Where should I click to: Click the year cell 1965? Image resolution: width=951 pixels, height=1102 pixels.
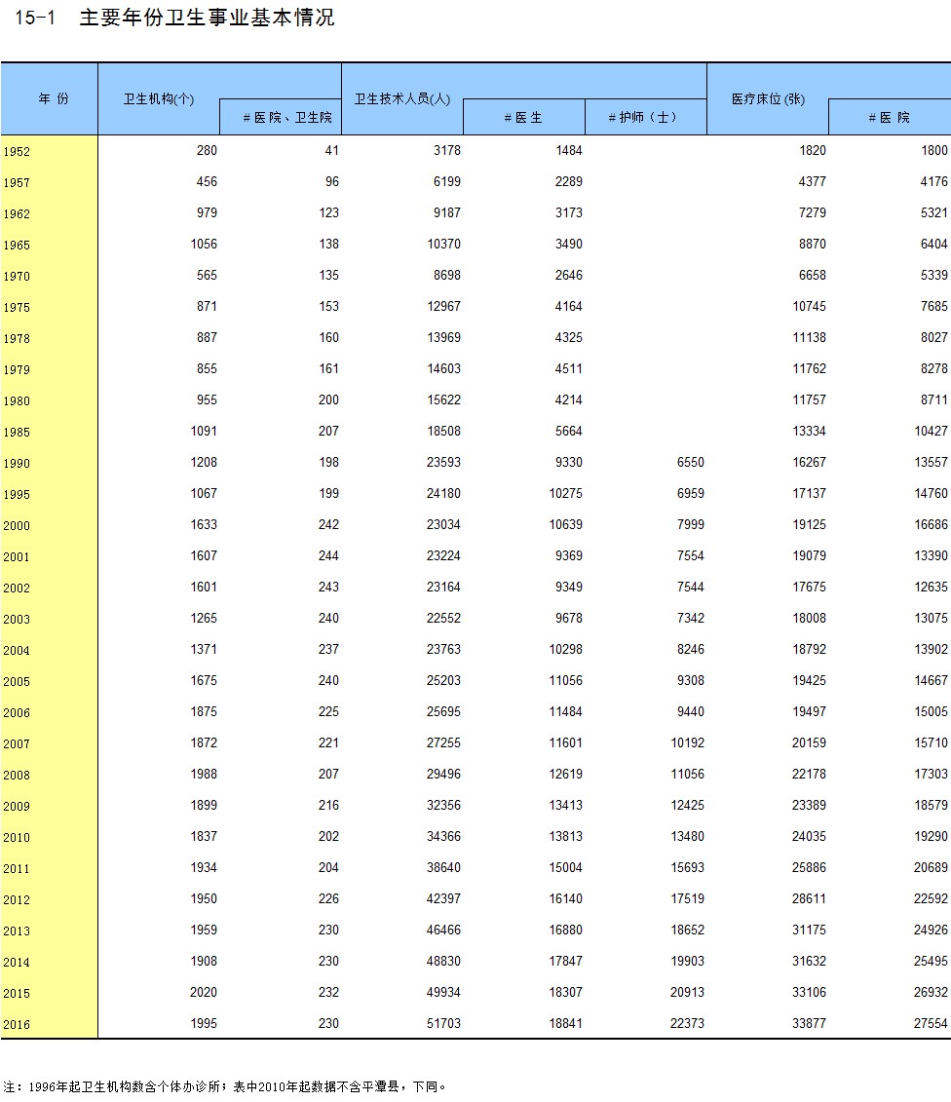click(x=17, y=246)
